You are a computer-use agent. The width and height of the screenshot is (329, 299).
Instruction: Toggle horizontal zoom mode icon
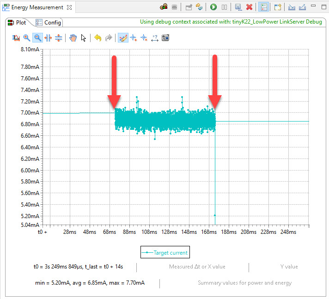click(48, 38)
